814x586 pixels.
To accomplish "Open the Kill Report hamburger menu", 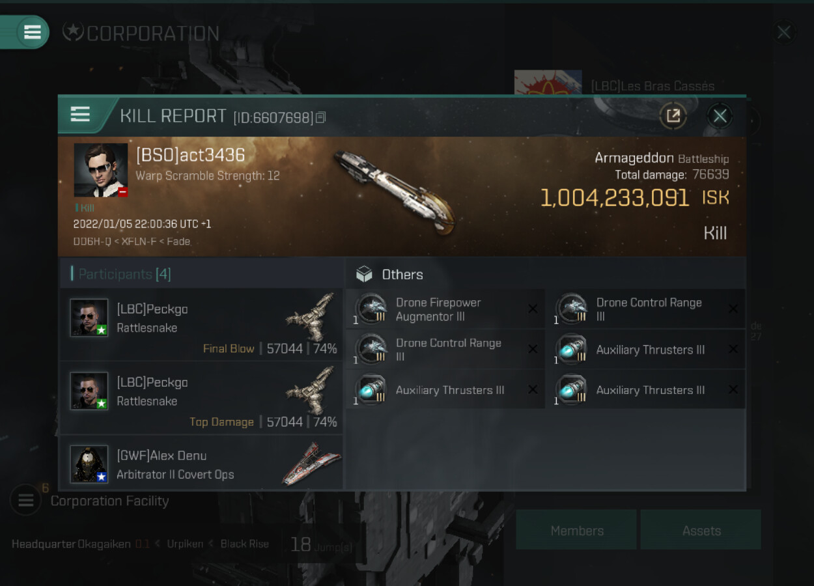I will [80, 115].
